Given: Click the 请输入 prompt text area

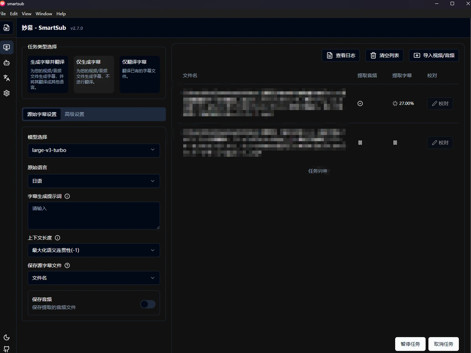Looking at the screenshot, I should pyautogui.click(x=94, y=216).
